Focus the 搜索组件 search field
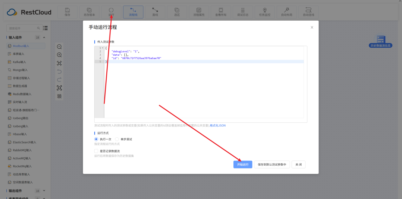The image size is (402, 199). (24, 28)
